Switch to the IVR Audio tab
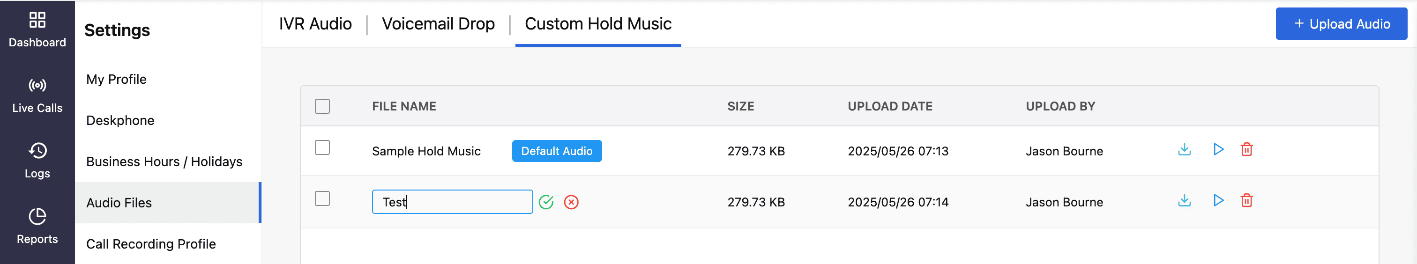The image size is (1417, 264). pyautogui.click(x=315, y=24)
